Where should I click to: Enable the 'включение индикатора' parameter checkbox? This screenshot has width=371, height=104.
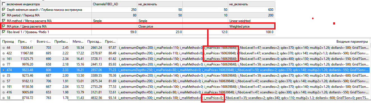pyautogui.click(x=3, y=4)
